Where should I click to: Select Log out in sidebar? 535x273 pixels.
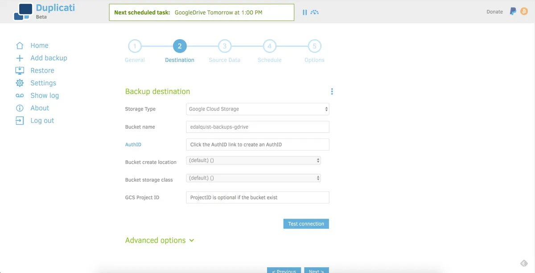click(x=42, y=121)
